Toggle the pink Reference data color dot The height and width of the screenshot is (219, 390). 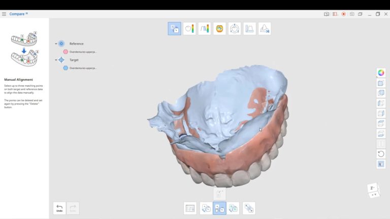click(66, 52)
